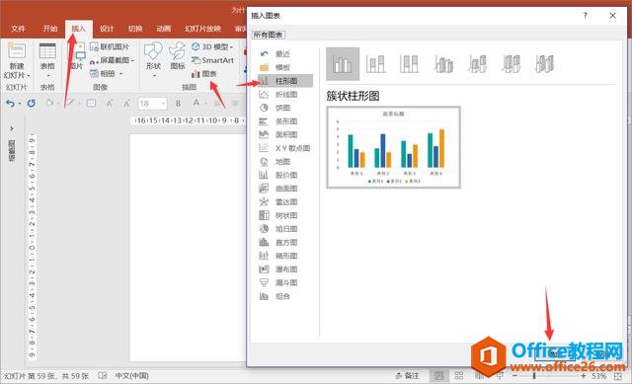The image size is (632, 384).
Task: Select 组合 combo chart category
Action: tap(282, 296)
